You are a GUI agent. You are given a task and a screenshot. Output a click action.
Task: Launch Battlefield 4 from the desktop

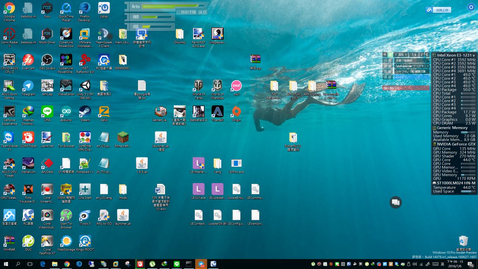tap(198, 112)
